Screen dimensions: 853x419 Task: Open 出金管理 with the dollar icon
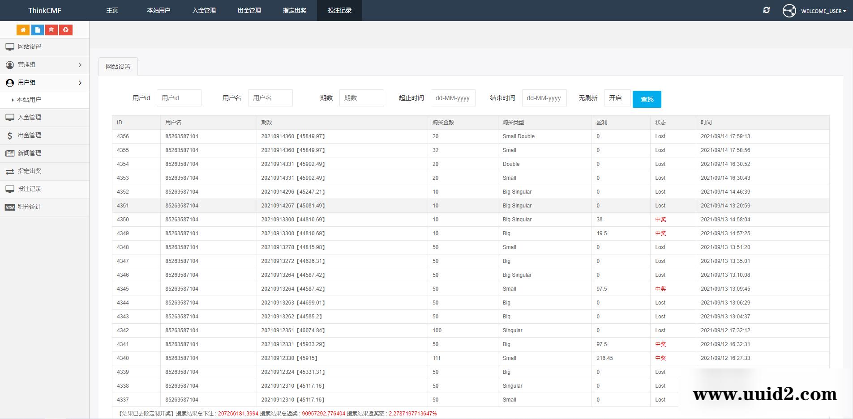pyautogui.click(x=29, y=135)
